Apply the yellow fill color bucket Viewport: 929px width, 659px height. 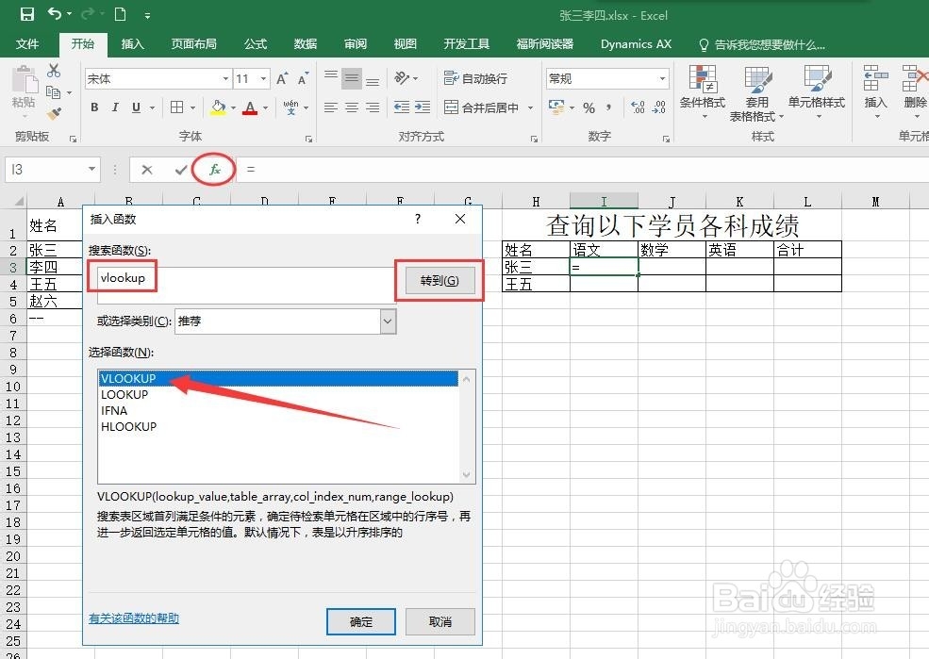[x=218, y=107]
